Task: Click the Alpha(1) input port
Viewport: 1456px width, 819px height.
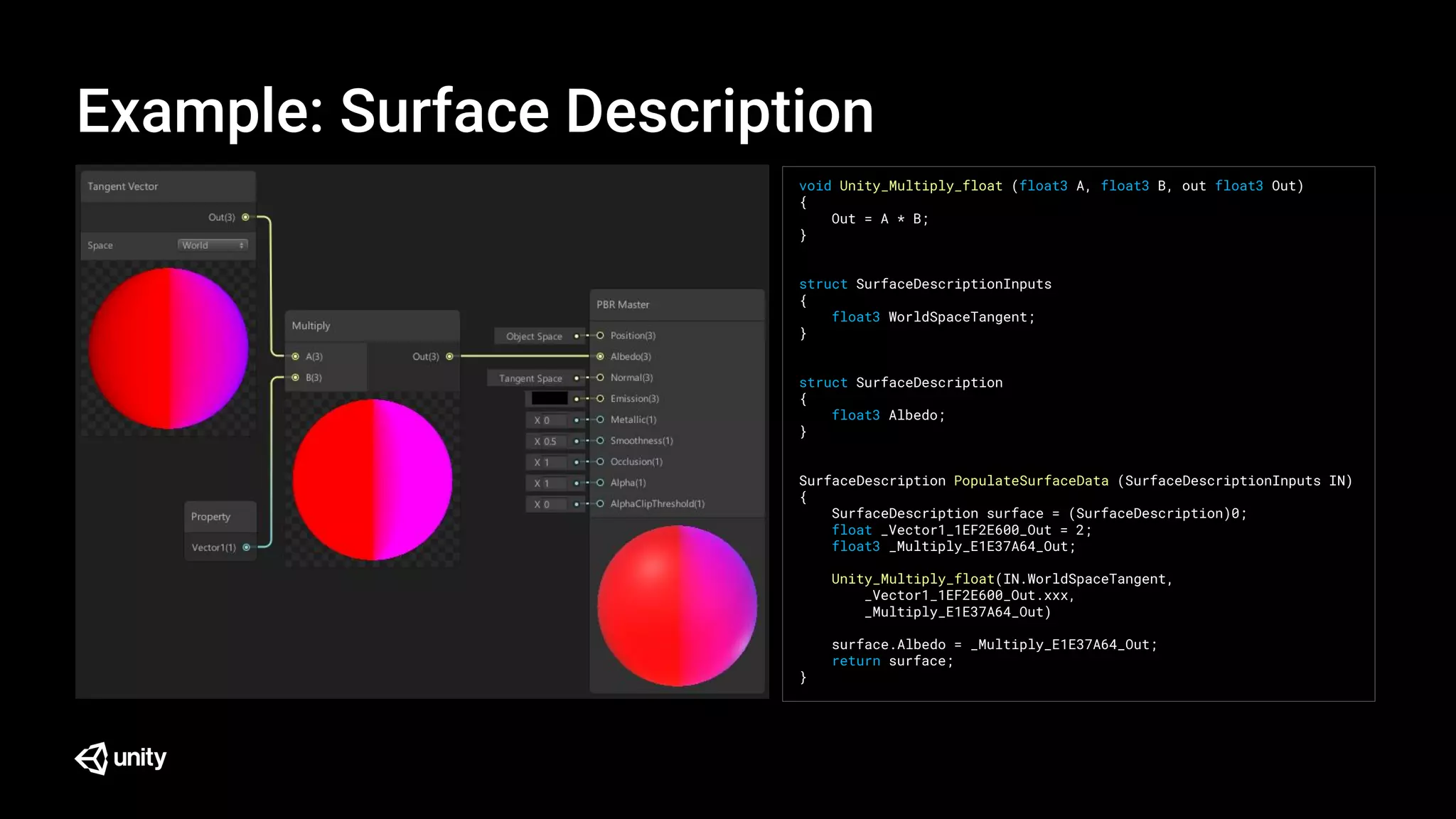Action: (x=600, y=483)
